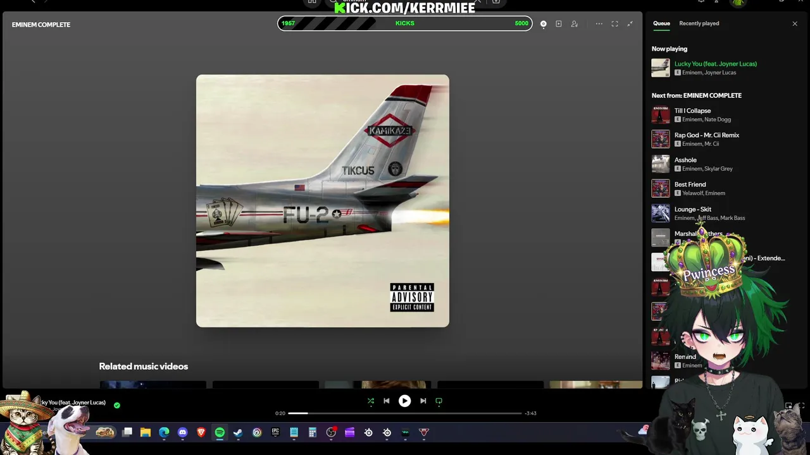Click the Spotify taskbar icon

pyautogui.click(x=220, y=432)
